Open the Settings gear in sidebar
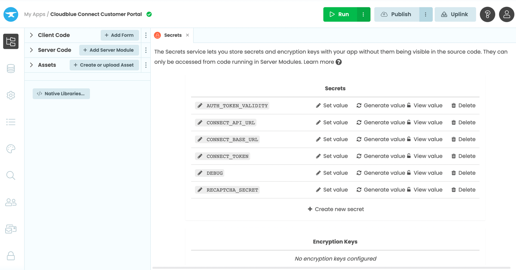516x270 pixels. 11,95
